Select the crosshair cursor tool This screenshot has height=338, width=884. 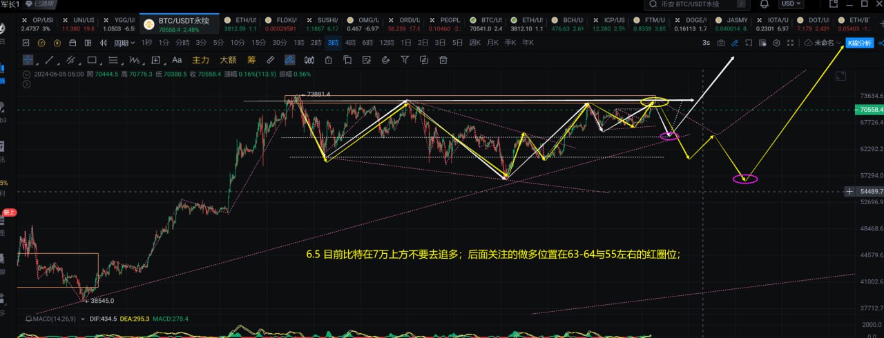coord(28,59)
